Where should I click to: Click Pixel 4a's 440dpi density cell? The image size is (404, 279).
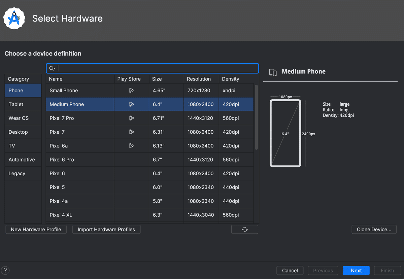[x=236, y=201]
